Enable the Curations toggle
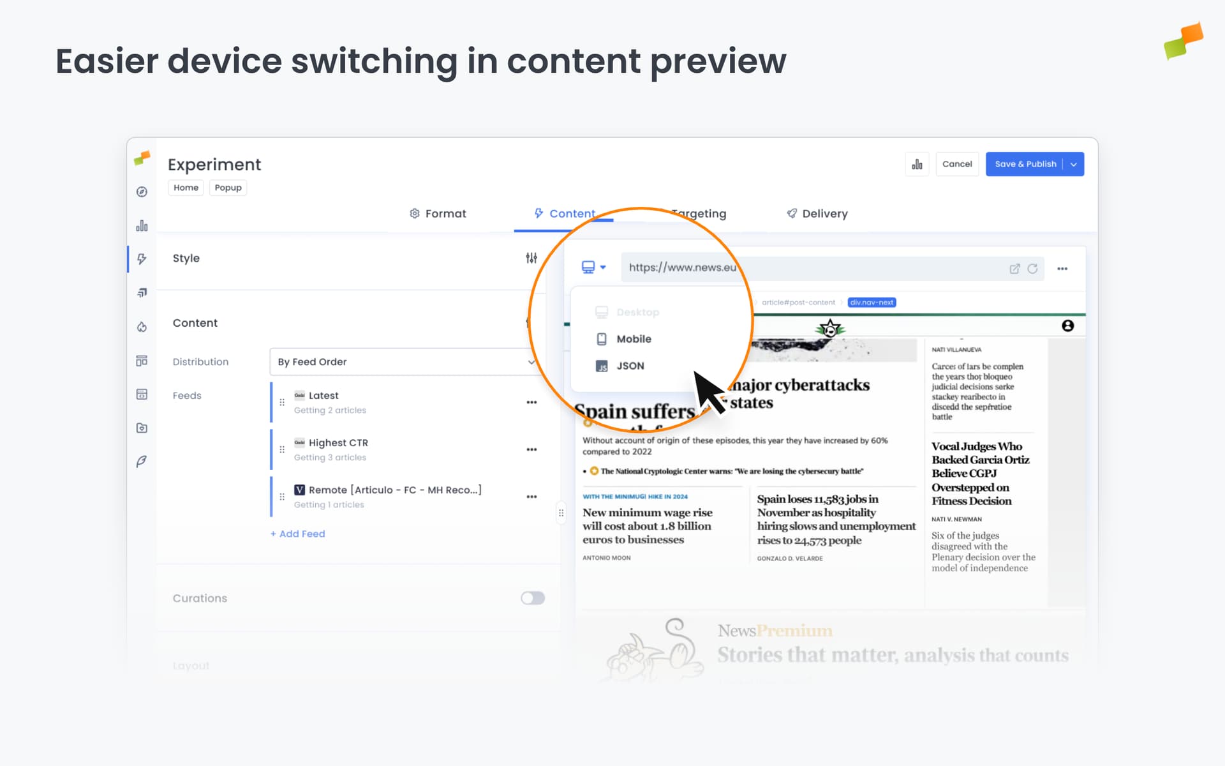This screenshot has height=766, width=1225. pos(532,598)
